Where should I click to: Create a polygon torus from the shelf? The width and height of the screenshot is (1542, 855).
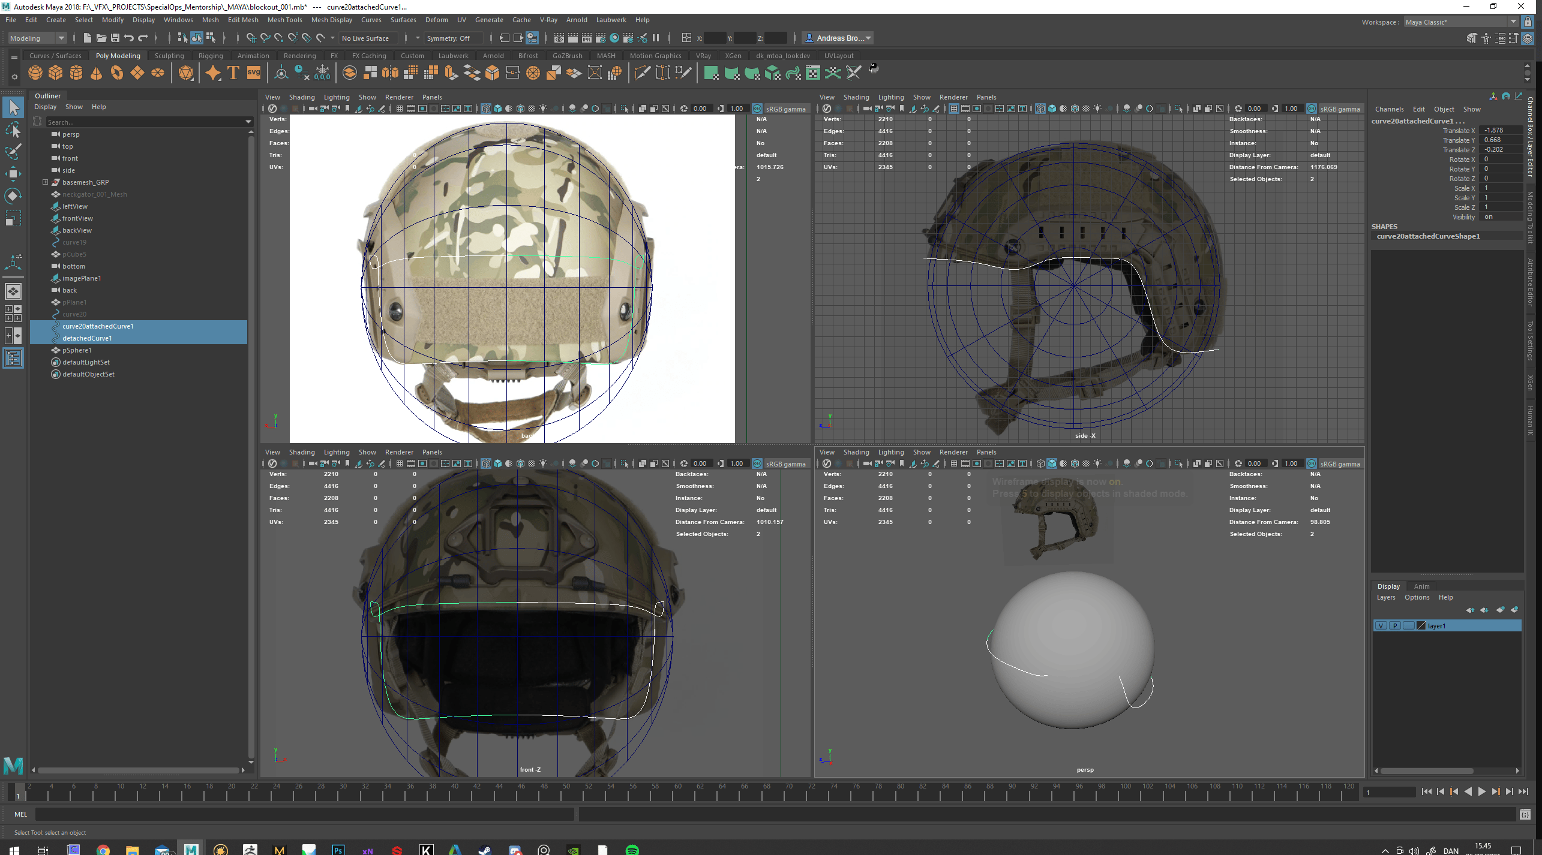click(117, 73)
